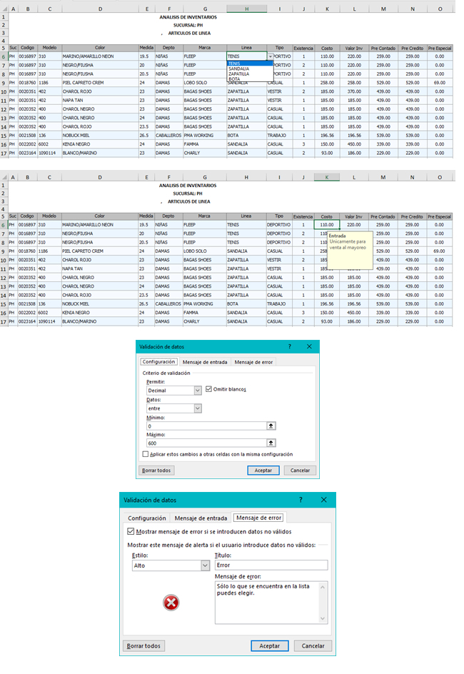Enable Aplicar estos cambios a otras celdas
The height and width of the screenshot is (674, 464).
pyautogui.click(x=145, y=454)
